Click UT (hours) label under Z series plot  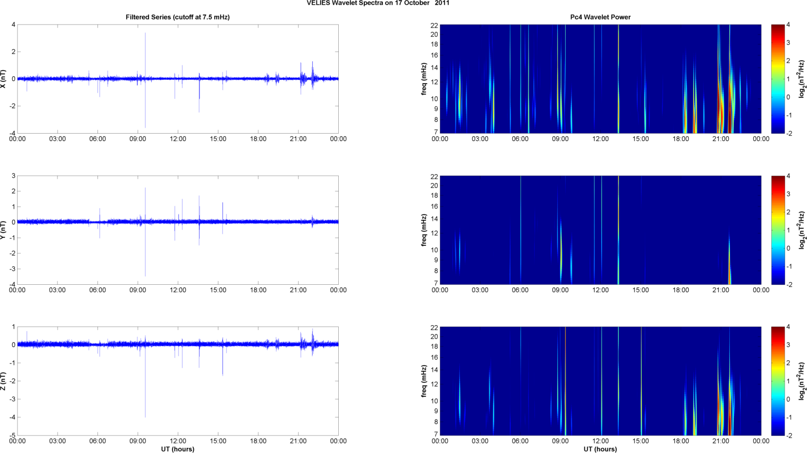(x=177, y=449)
